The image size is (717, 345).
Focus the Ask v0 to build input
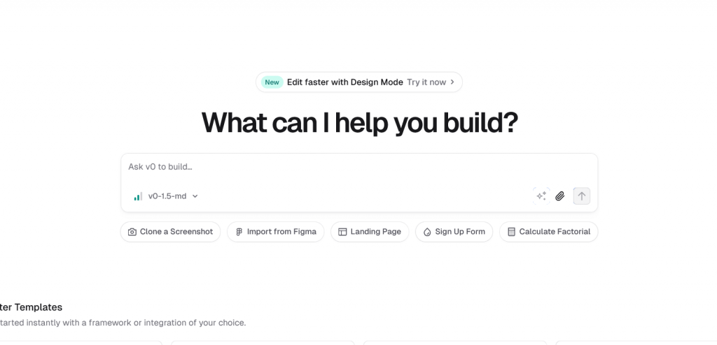point(359,167)
